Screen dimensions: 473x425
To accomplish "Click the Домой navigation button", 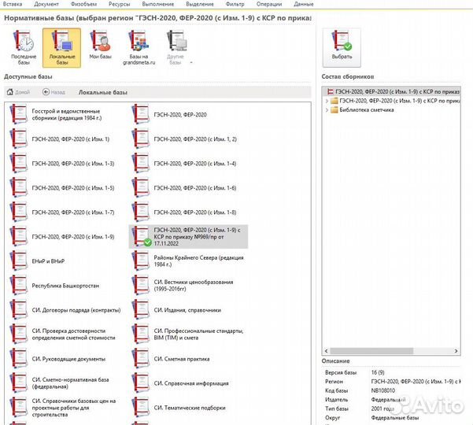I will [18, 92].
